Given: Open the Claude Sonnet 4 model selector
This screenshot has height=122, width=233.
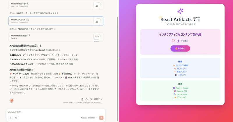Looking at the screenshot, I should click(x=89, y=118).
